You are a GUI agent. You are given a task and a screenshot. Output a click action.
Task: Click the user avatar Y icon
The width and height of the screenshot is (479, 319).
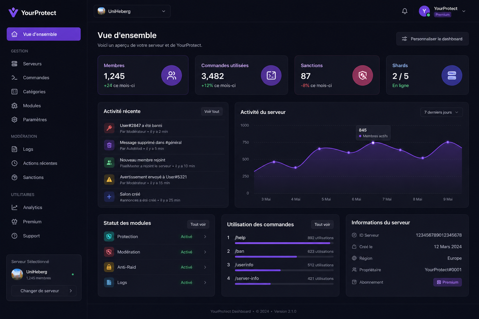(424, 11)
